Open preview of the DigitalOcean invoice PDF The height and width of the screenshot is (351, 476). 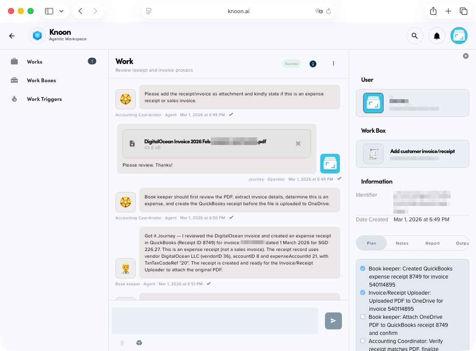[298, 144]
